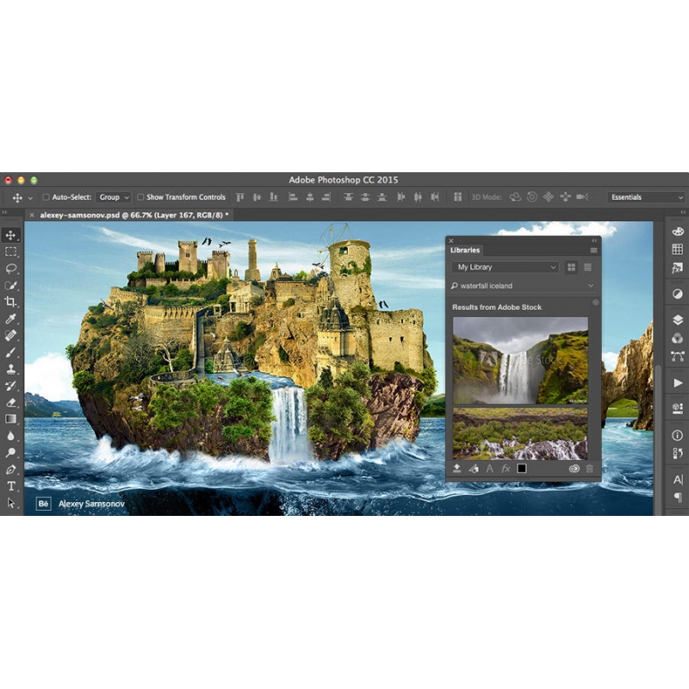Select the History Brush tool
The height and width of the screenshot is (689, 689).
11,386
